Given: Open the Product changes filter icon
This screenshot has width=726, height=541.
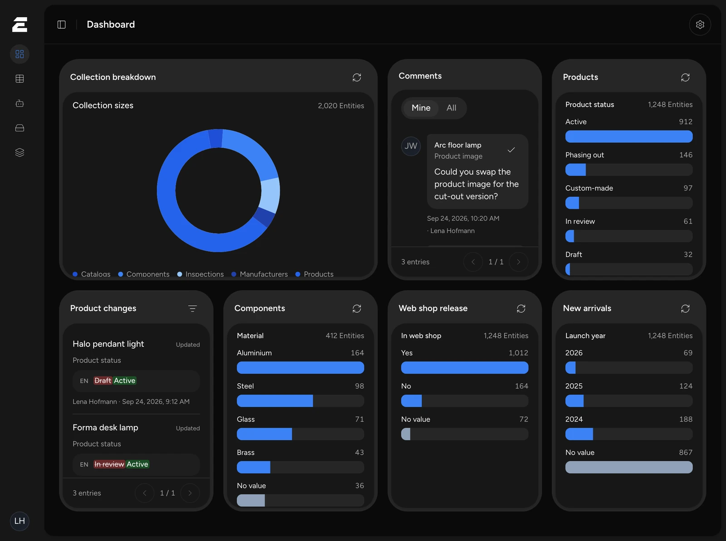Looking at the screenshot, I should [192, 308].
